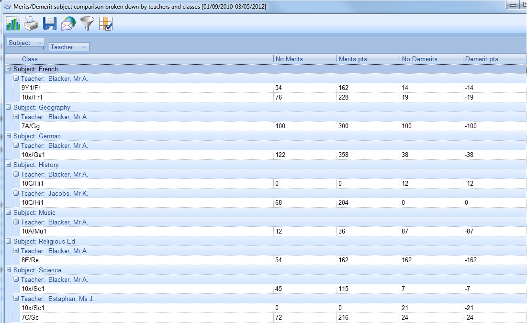Collapse the Subject: German group
Screen dimensions: 527x323
[9, 136]
